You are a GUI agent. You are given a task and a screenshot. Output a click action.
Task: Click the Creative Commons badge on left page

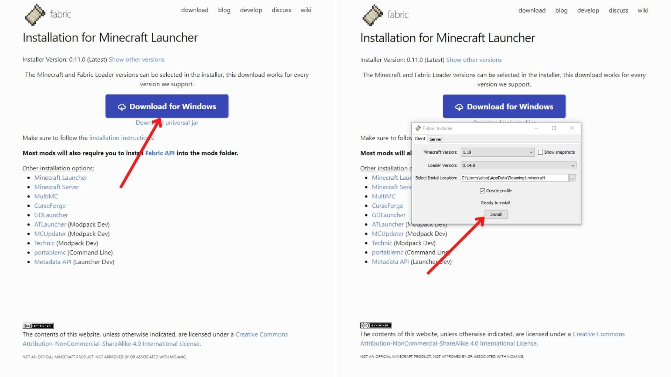click(38, 326)
